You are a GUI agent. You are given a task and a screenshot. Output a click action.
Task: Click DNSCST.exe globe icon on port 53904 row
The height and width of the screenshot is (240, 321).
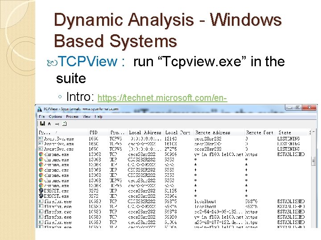click(x=41, y=196)
